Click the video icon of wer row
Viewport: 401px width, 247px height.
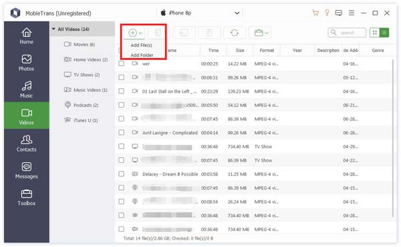click(x=135, y=63)
